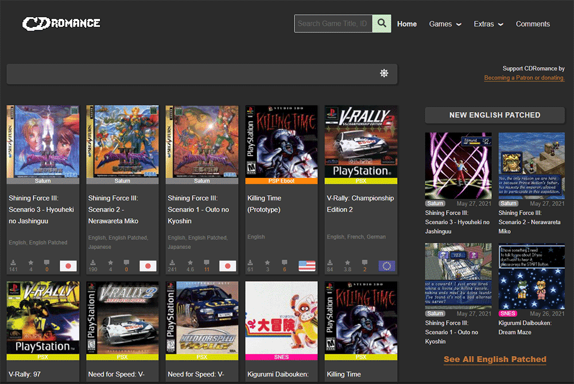The width and height of the screenshot is (574, 384).
Task: Open Killing Time (Prototype) title link
Action: [264, 204]
